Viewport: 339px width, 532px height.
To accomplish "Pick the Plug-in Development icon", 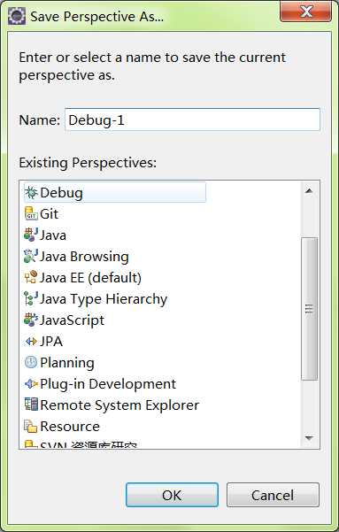I will pyautogui.click(x=31, y=384).
